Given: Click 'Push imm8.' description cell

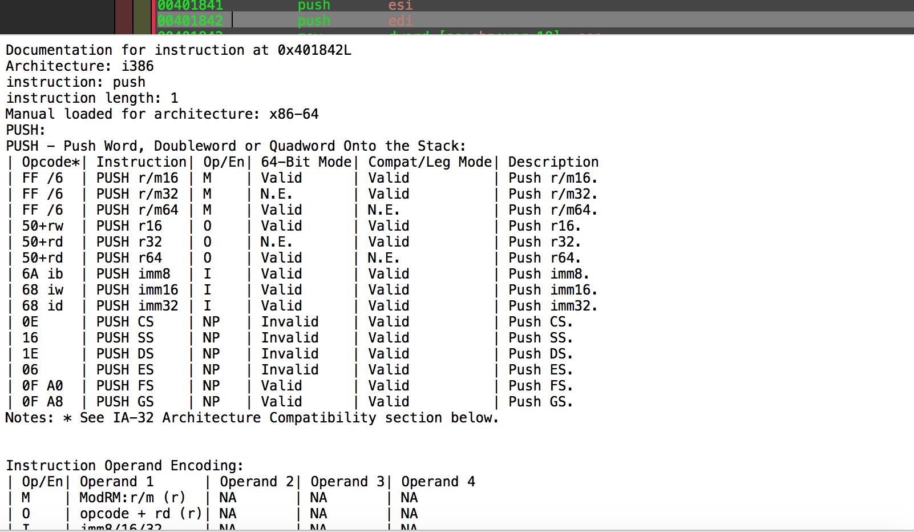Looking at the screenshot, I should tap(549, 274).
